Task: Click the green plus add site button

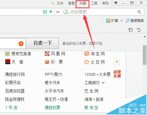Action: click(117, 62)
